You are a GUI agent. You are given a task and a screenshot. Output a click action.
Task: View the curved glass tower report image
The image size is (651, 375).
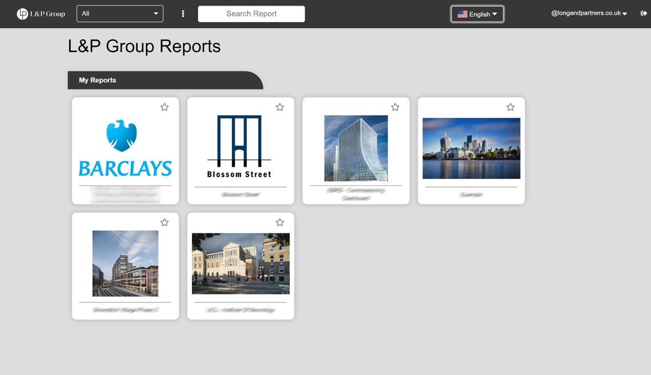point(356,148)
